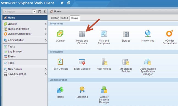The width and height of the screenshot is (178, 106).
Task: Open the Networking inventory icon
Action: point(148,33)
